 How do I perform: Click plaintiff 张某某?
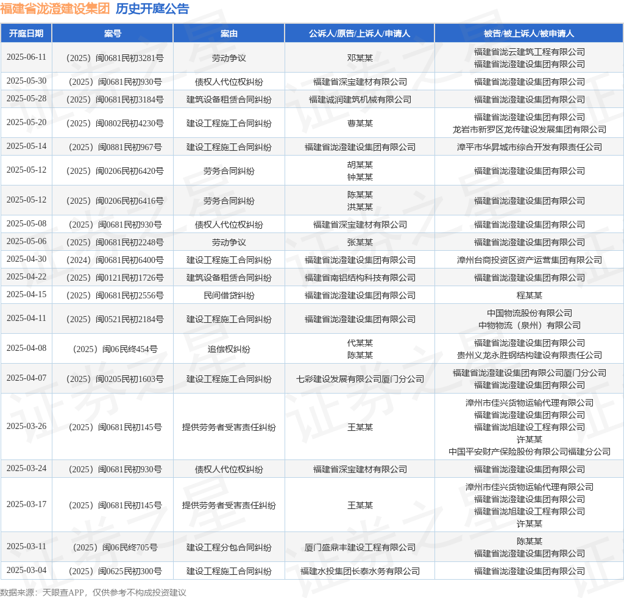(360, 242)
